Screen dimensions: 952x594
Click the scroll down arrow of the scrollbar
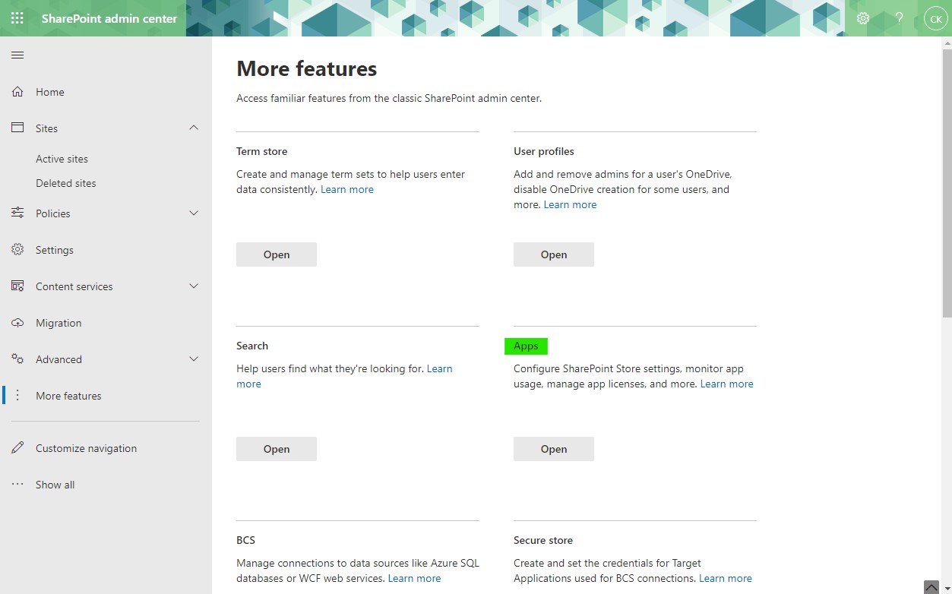tap(947, 589)
